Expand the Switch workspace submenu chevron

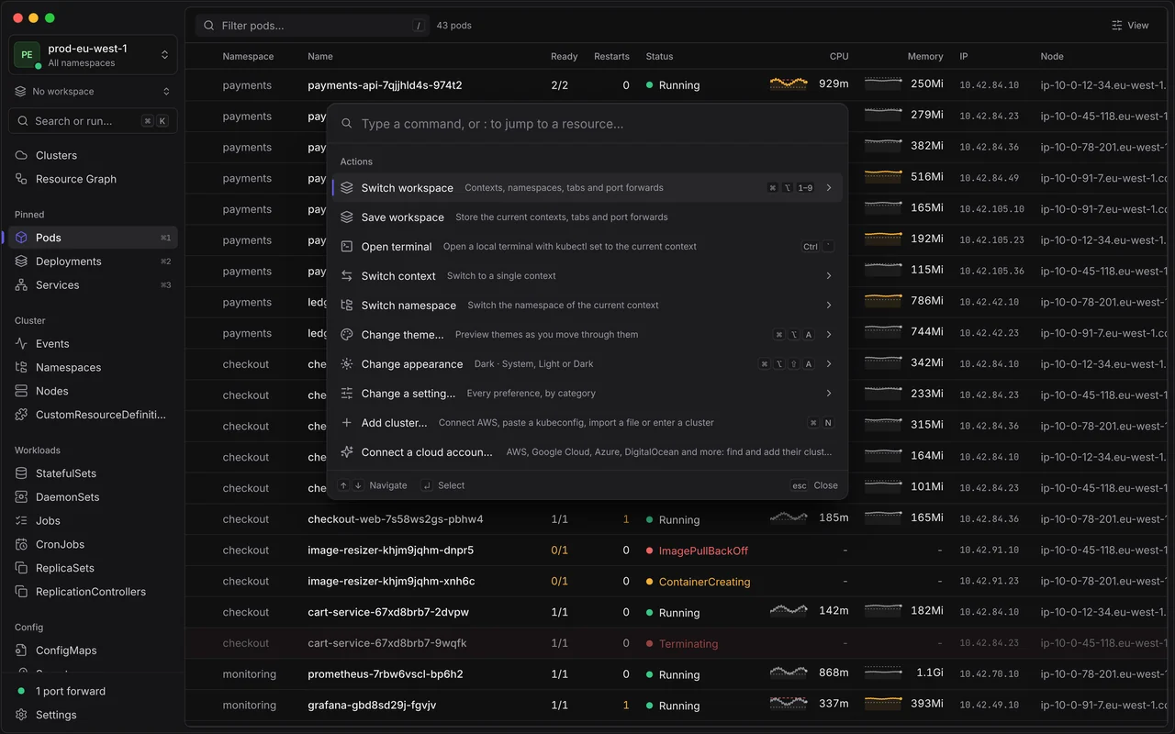pos(829,187)
